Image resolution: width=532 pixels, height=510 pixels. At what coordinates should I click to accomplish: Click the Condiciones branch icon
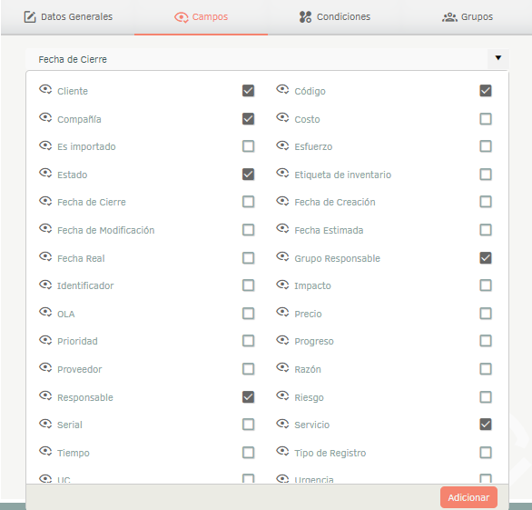coord(305,16)
